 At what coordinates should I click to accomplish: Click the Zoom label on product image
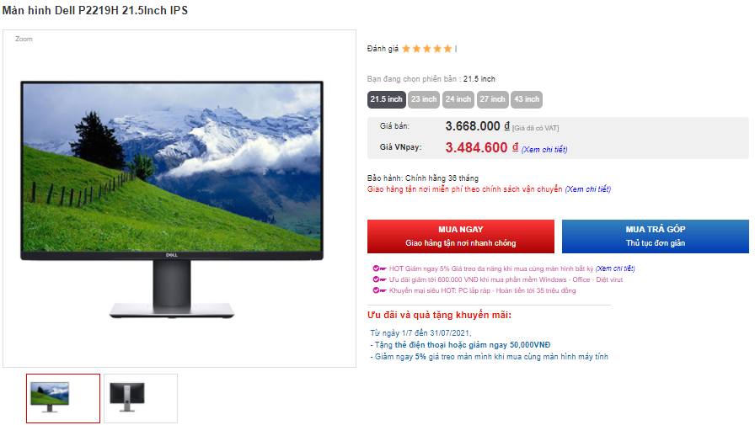(x=24, y=39)
